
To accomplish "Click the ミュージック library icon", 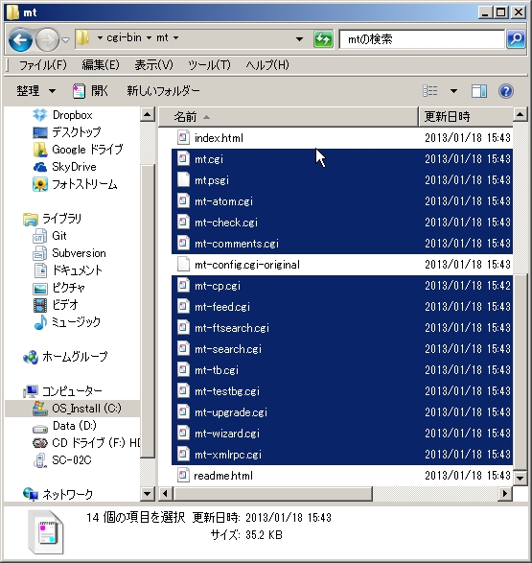I will tap(40, 322).
